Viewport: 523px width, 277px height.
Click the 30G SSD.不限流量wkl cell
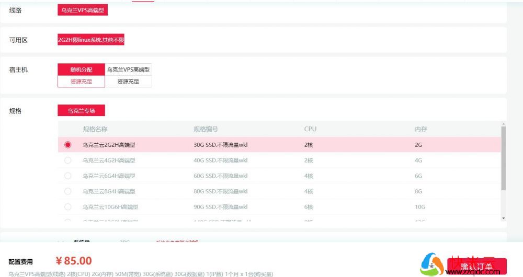(x=221, y=145)
